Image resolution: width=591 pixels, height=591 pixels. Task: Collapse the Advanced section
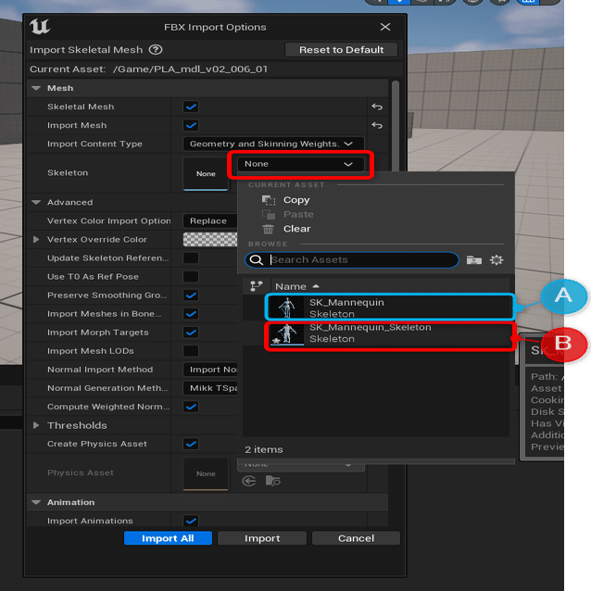[36, 202]
